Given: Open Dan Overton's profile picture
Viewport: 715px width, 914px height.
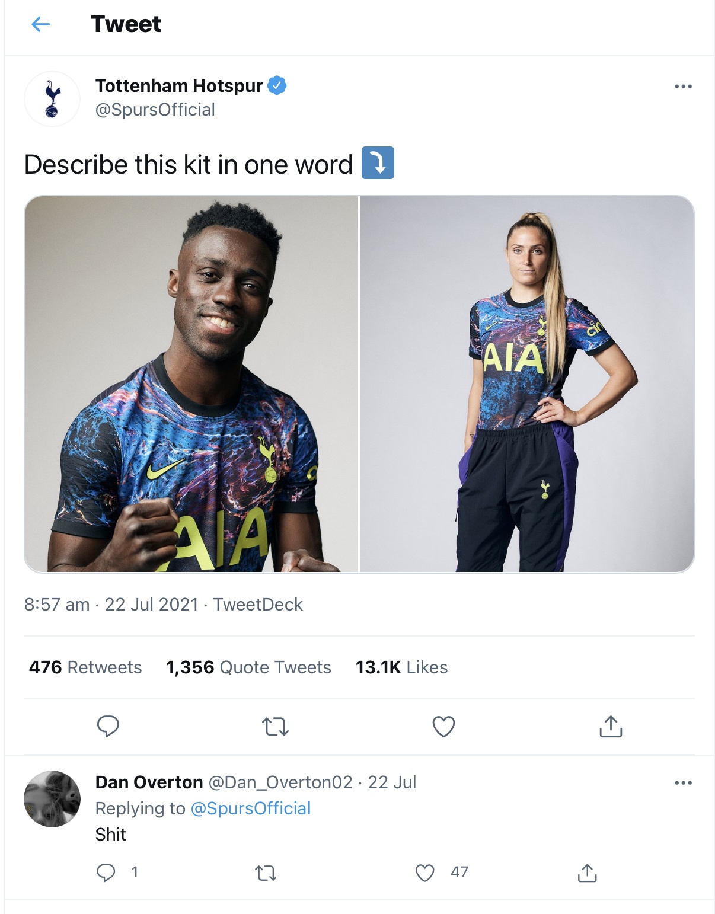Looking at the screenshot, I should [x=52, y=799].
